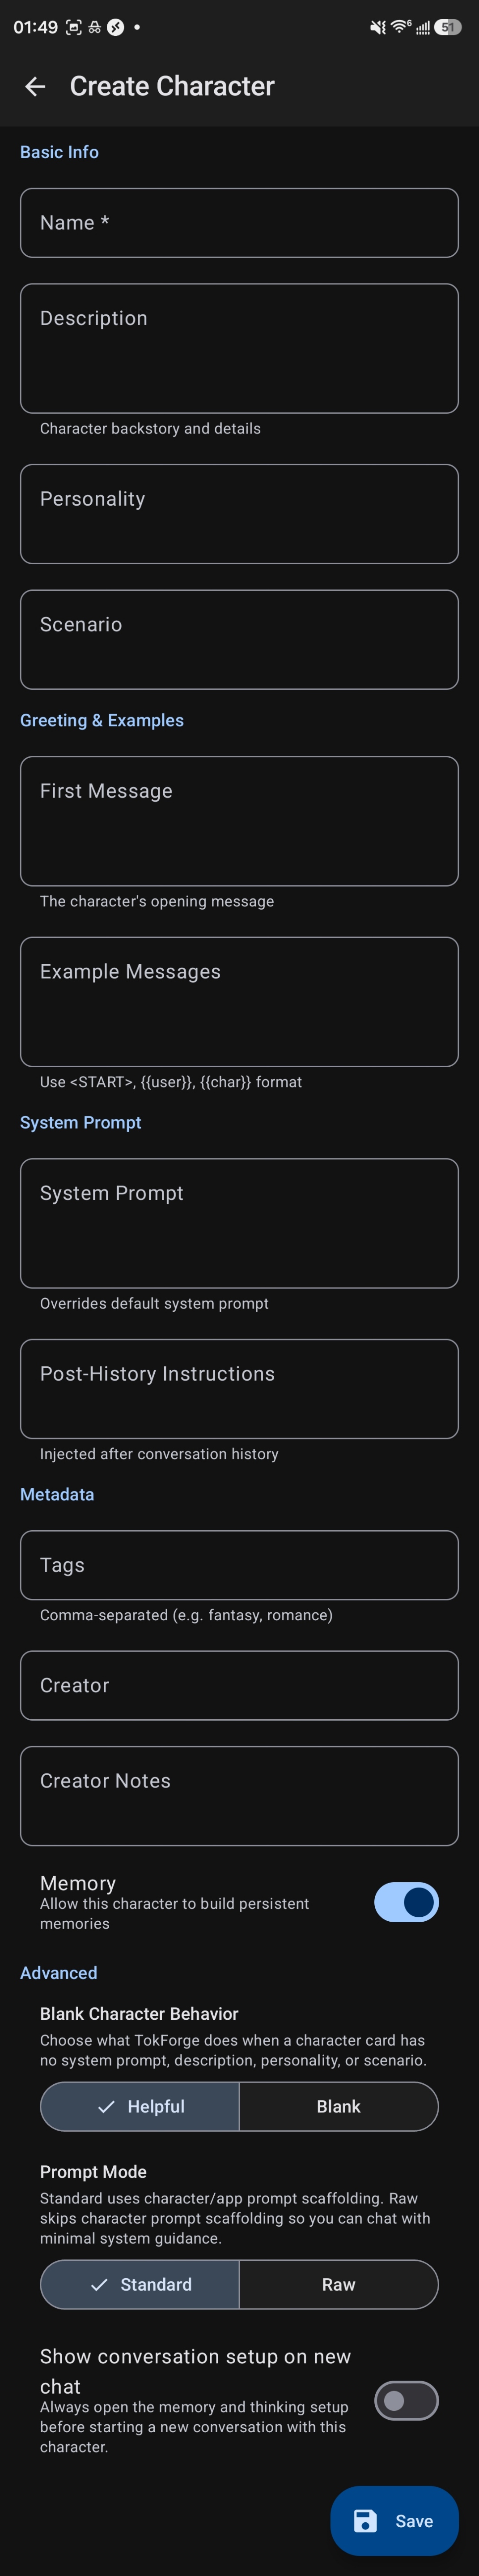
Task: Enable Show conversation setup on new chat
Action: coord(406,2400)
